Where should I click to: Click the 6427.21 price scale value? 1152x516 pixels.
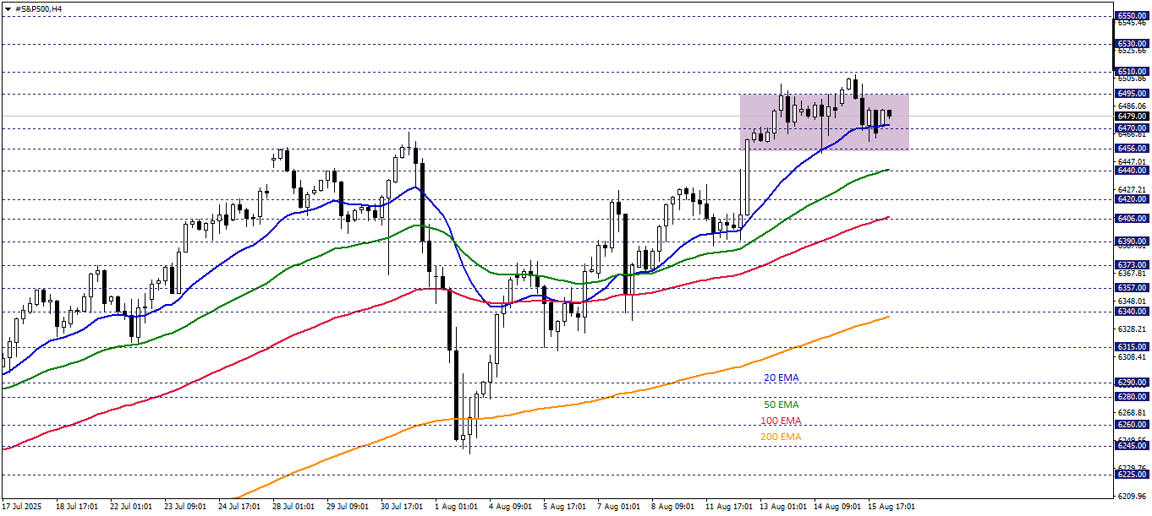1132,189
